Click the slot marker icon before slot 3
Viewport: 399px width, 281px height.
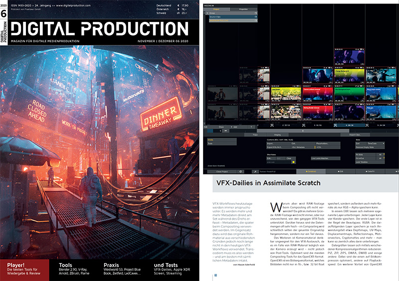point(304,125)
